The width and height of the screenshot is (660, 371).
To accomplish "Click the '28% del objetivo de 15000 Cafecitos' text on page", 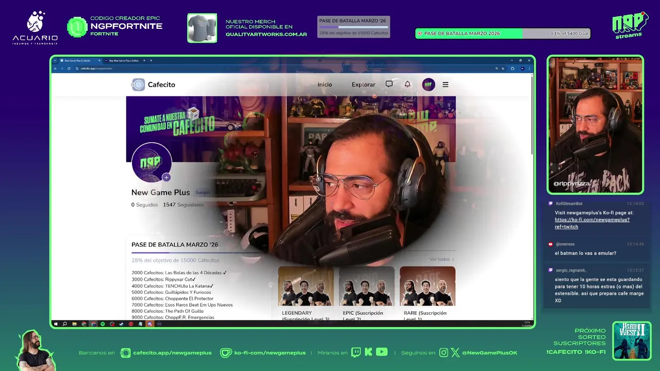I will [175, 260].
